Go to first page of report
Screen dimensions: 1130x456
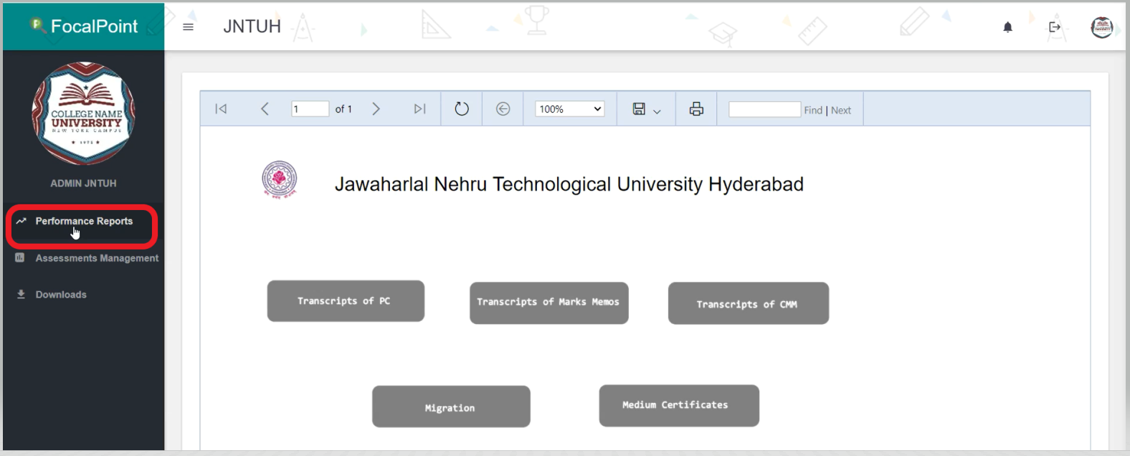(x=221, y=109)
